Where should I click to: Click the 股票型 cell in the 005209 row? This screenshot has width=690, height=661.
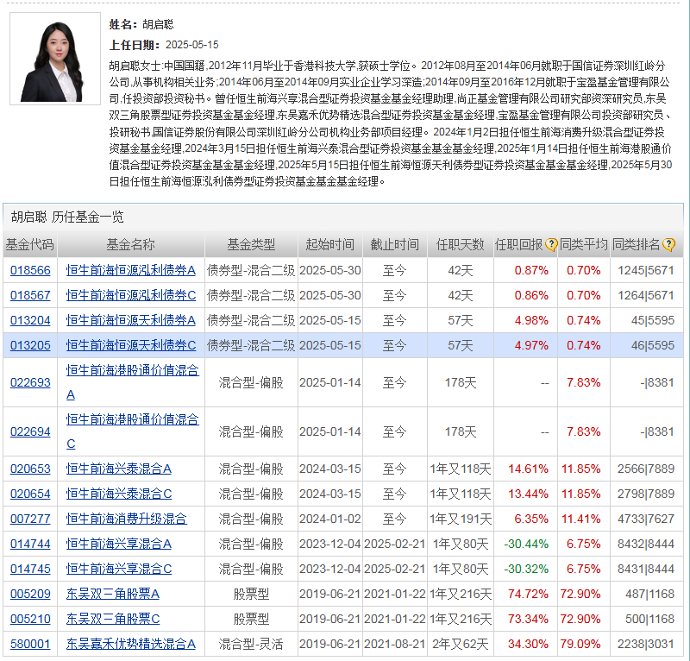click(251, 595)
